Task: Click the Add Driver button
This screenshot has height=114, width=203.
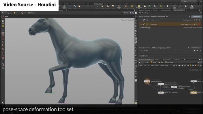Action: click(x=144, y=56)
